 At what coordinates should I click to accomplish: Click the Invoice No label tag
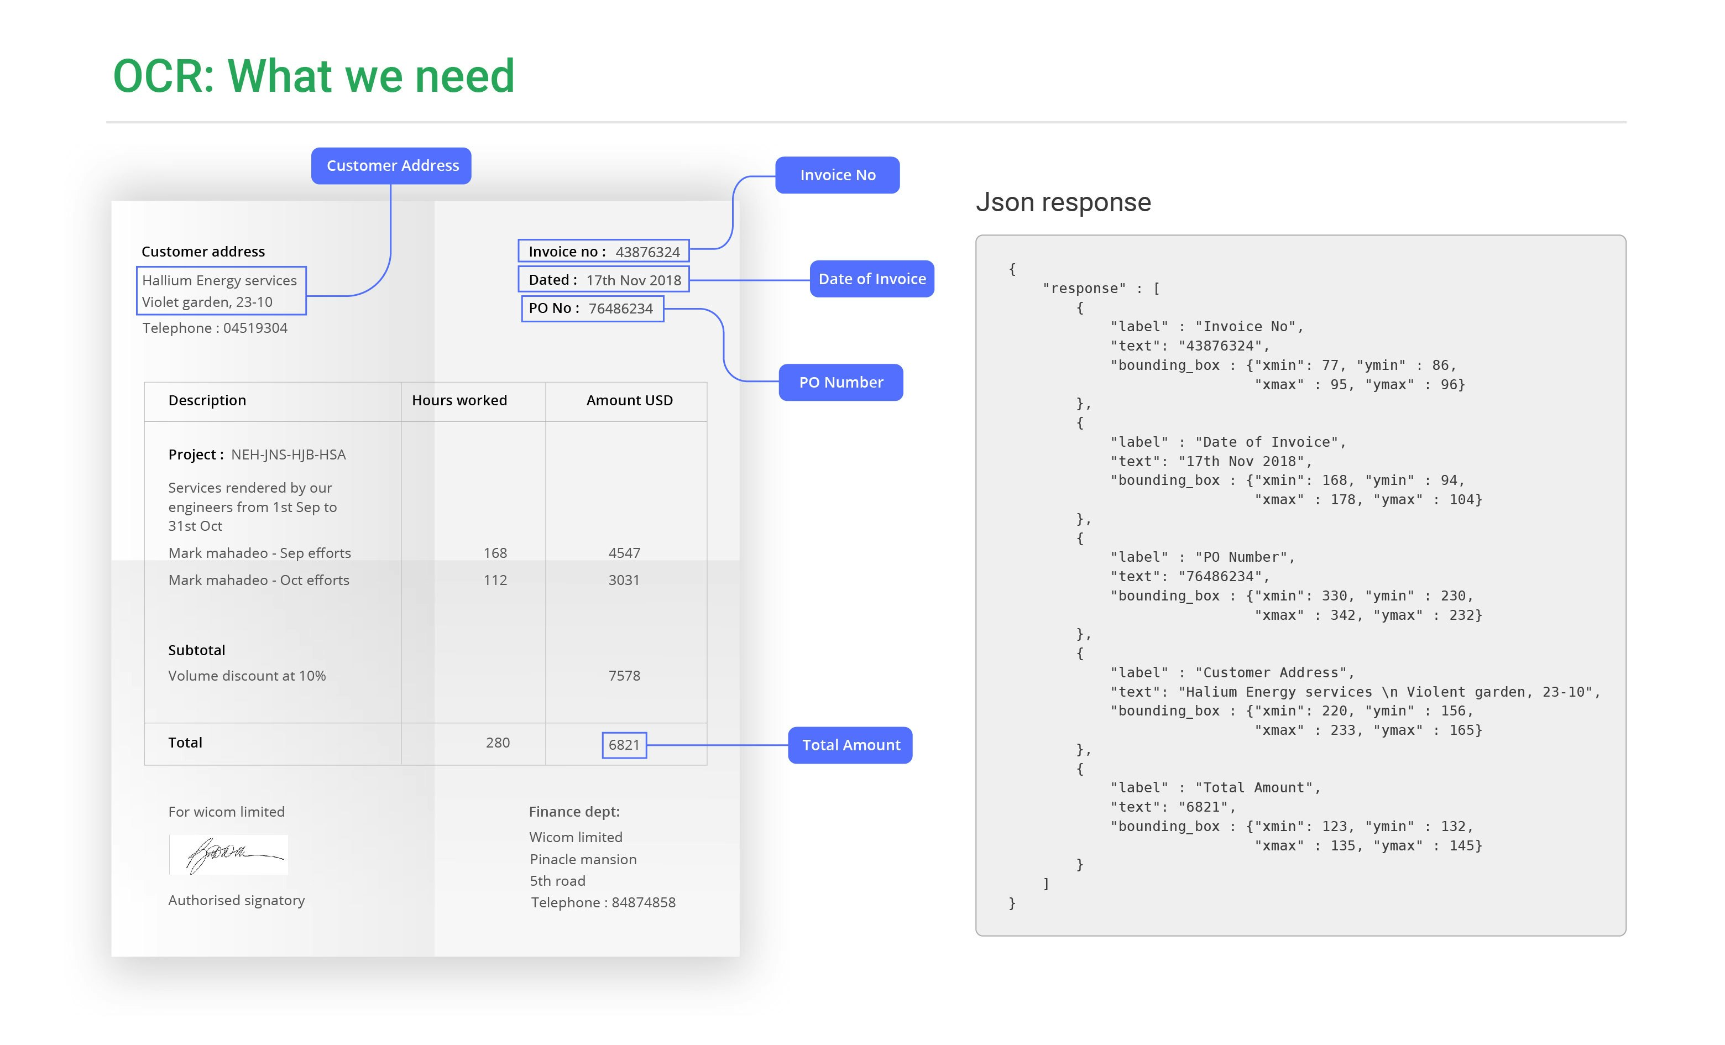click(837, 175)
